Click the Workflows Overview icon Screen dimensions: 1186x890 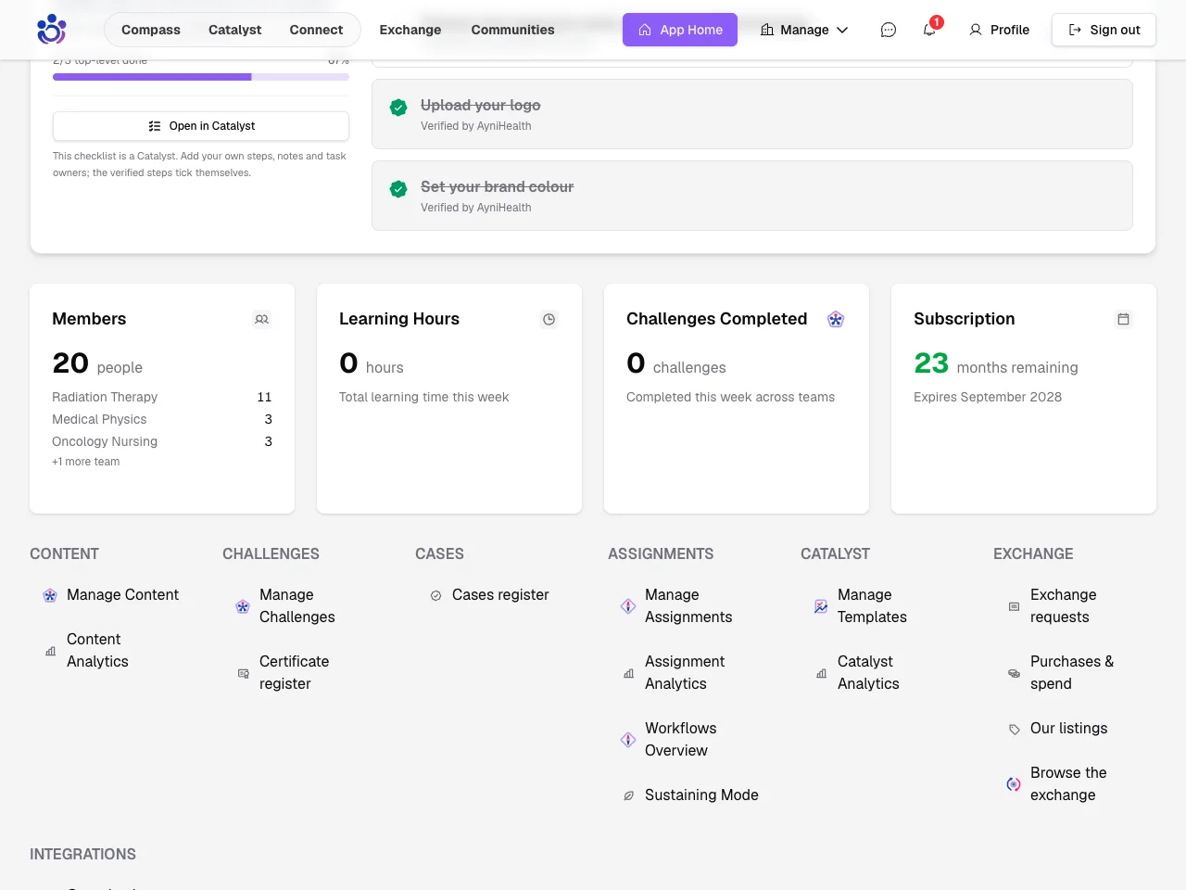pyautogui.click(x=628, y=740)
